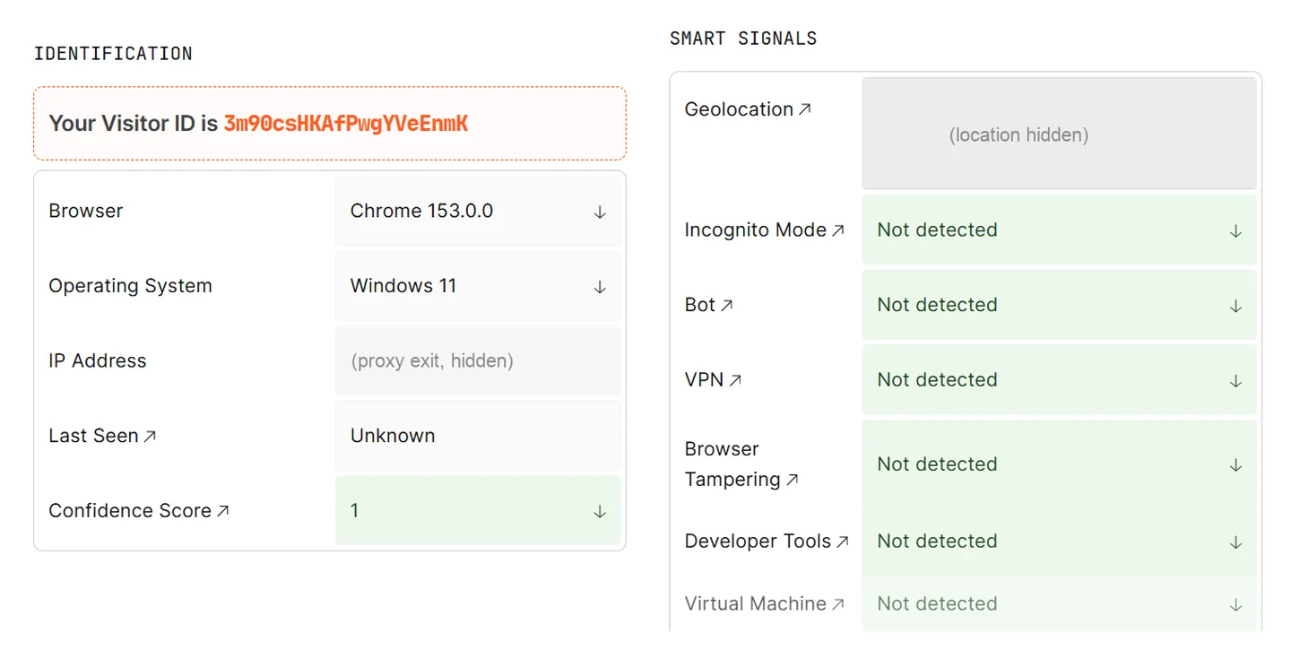Visit the Bot signal link
This screenshot has width=1291, height=650.
[x=708, y=305]
